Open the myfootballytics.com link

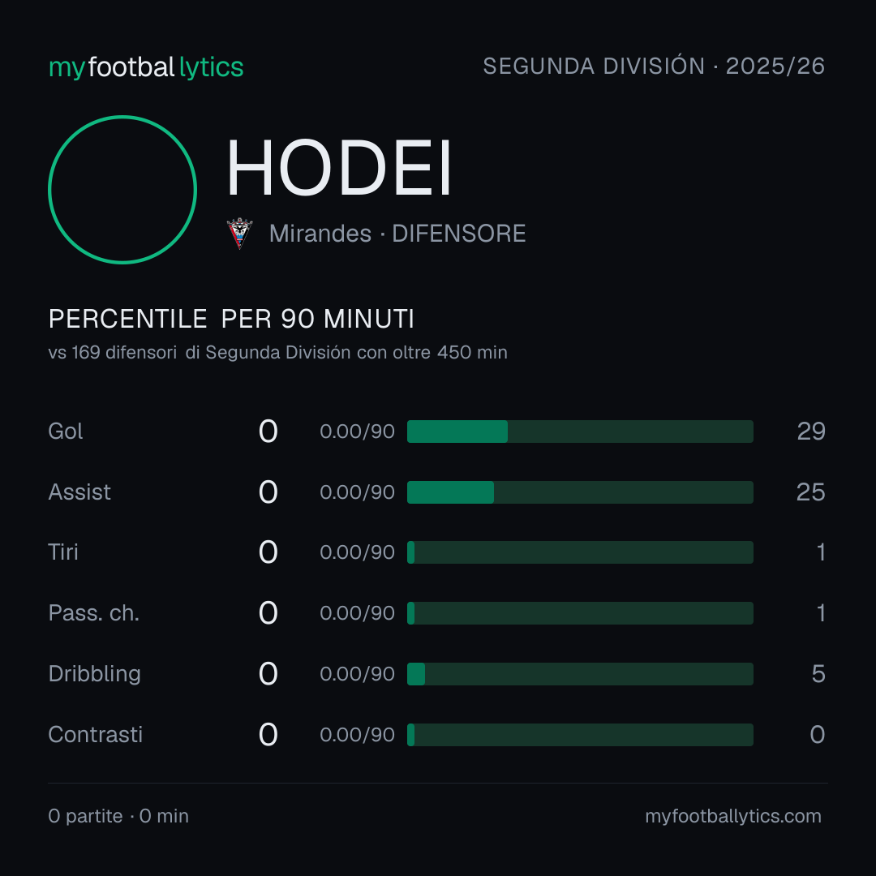coord(733,816)
